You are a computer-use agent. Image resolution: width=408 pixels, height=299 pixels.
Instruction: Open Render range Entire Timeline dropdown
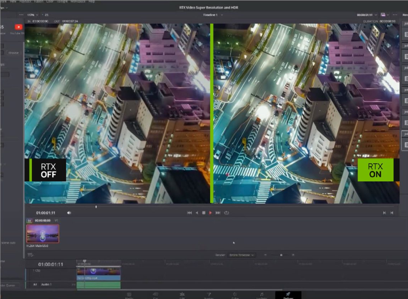241,255
